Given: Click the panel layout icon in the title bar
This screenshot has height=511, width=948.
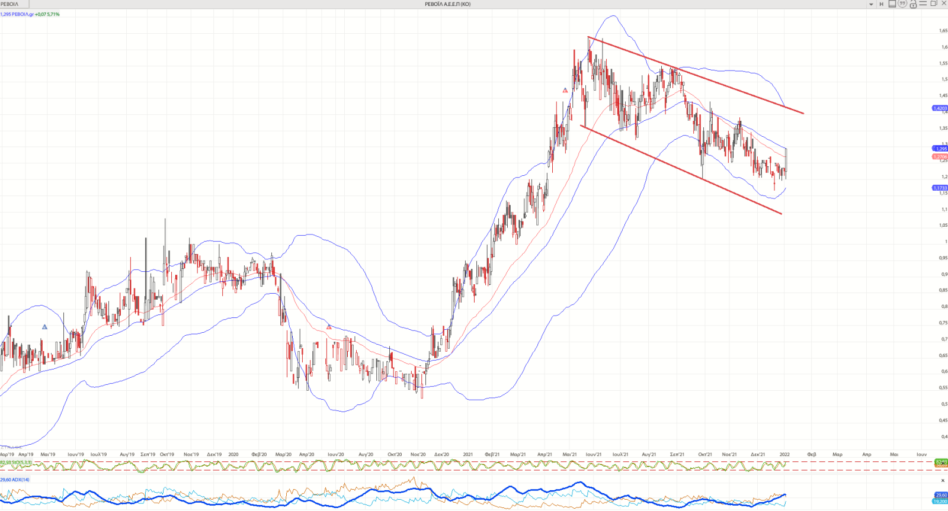Looking at the screenshot, I should coord(892,4).
